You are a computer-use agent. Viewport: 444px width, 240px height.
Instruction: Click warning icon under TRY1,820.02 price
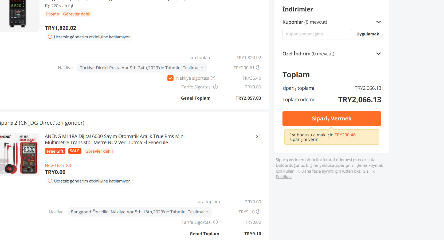click(x=50, y=37)
